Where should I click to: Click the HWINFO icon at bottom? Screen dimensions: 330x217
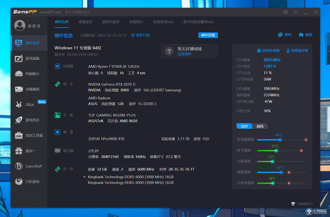pos(293,204)
